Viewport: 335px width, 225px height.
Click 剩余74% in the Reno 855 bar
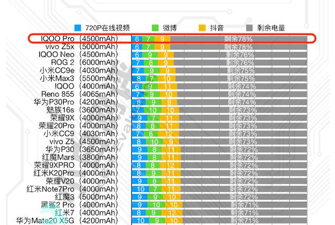(242, 94)
